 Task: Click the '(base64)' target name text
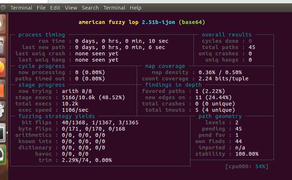pyautogui.click(x=192, y=22)
